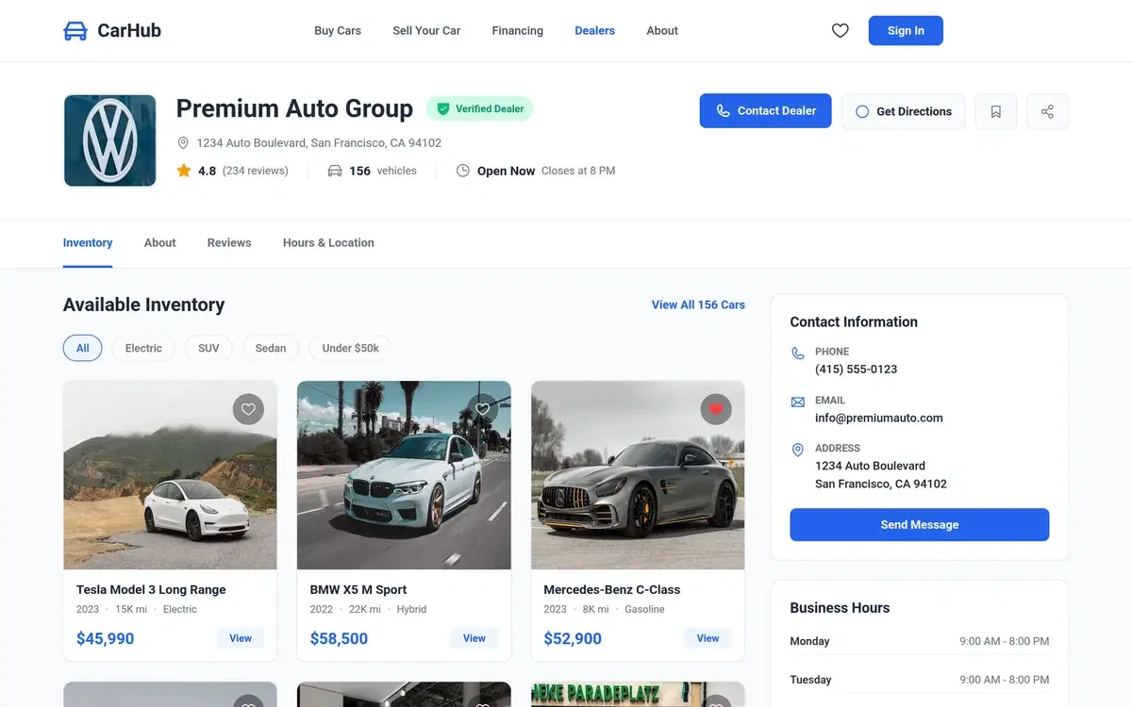Favorite the Tesla Model 3 with heart
Image resolution: width=1132 pixels, height=707 pixels.
pyautogui.click(x=248, y=409)
